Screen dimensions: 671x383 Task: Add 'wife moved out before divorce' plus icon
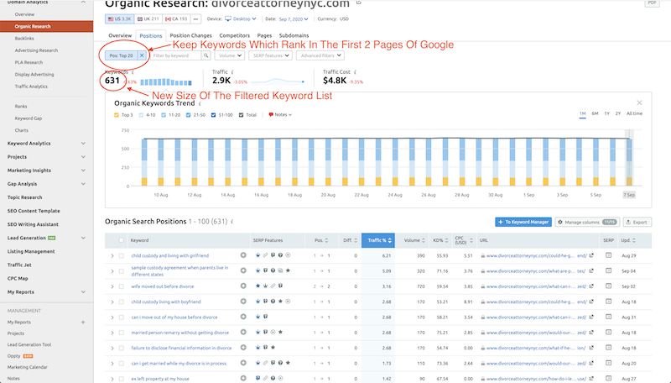[243, 286]
